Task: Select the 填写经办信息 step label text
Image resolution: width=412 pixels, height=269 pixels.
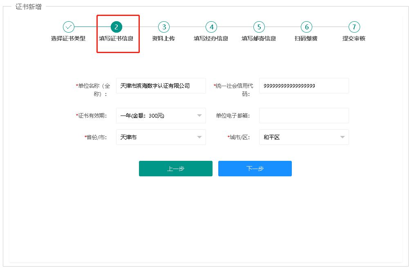Action: (x=211, y=39)
